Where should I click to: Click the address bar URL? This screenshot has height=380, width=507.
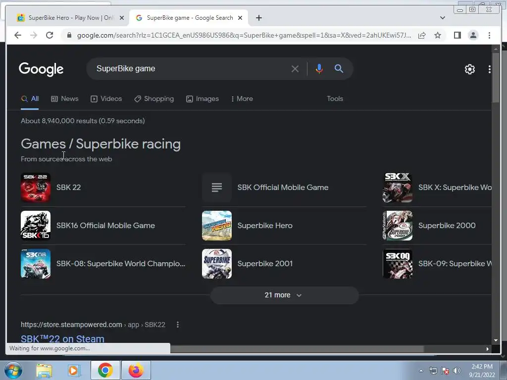point(244,35)
